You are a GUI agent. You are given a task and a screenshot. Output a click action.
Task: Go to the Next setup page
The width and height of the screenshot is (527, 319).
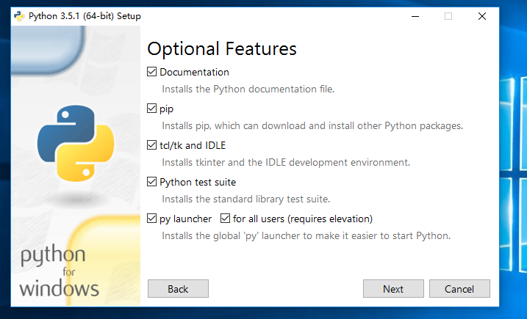click(x=393, y=289)
